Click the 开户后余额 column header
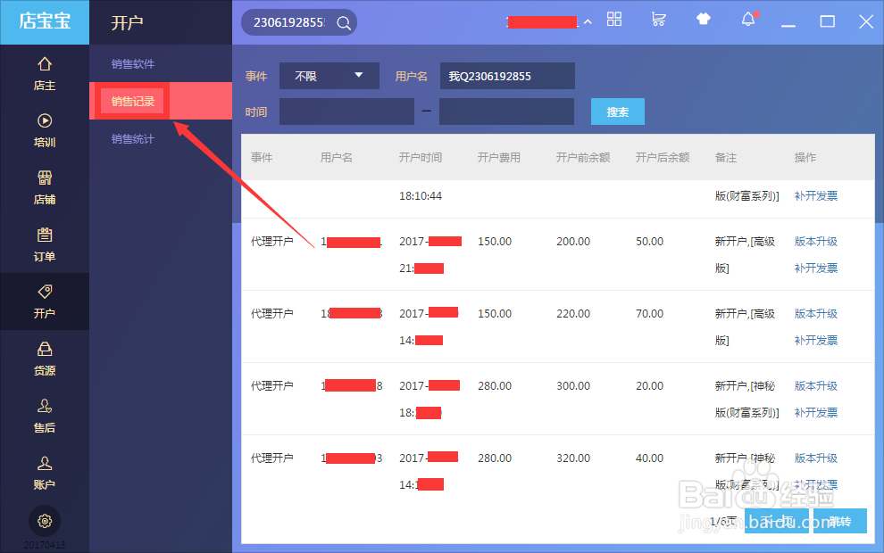The width and height of the screenshot is (884, 553). point(663,158)
